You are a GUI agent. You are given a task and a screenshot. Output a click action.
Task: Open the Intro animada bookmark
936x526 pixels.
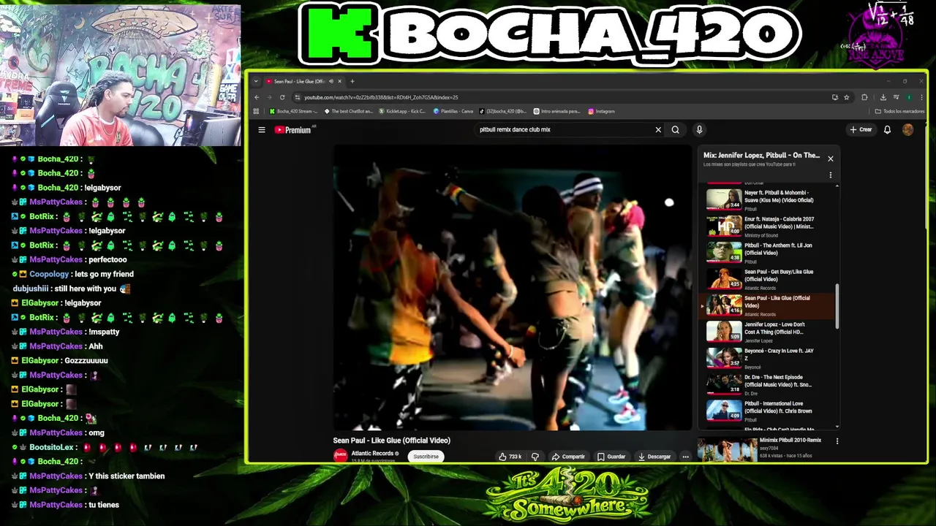tap(557, 112)
